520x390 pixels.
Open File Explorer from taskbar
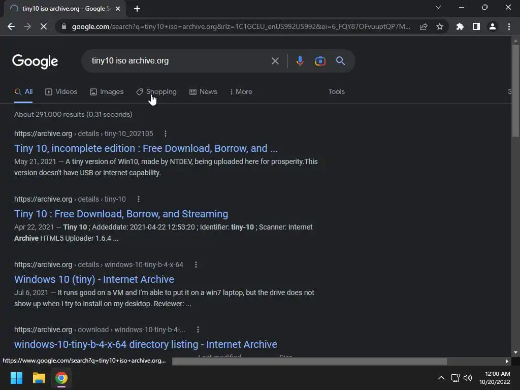tap(39, 378)
